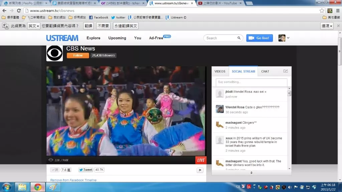Open the CBS News eye logo
The width and height of the screenshot is (342, 192).
point(54,53)
